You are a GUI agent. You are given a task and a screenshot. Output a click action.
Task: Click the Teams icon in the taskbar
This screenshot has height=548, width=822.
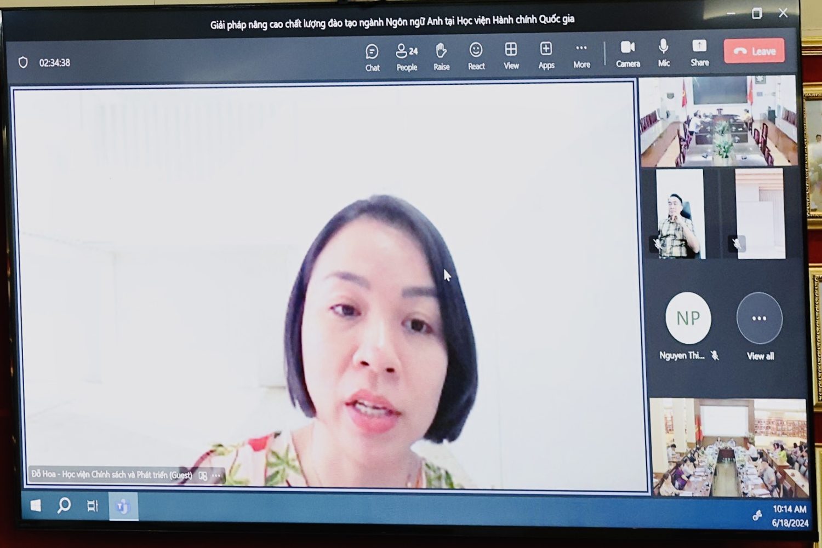pos(123,506)
